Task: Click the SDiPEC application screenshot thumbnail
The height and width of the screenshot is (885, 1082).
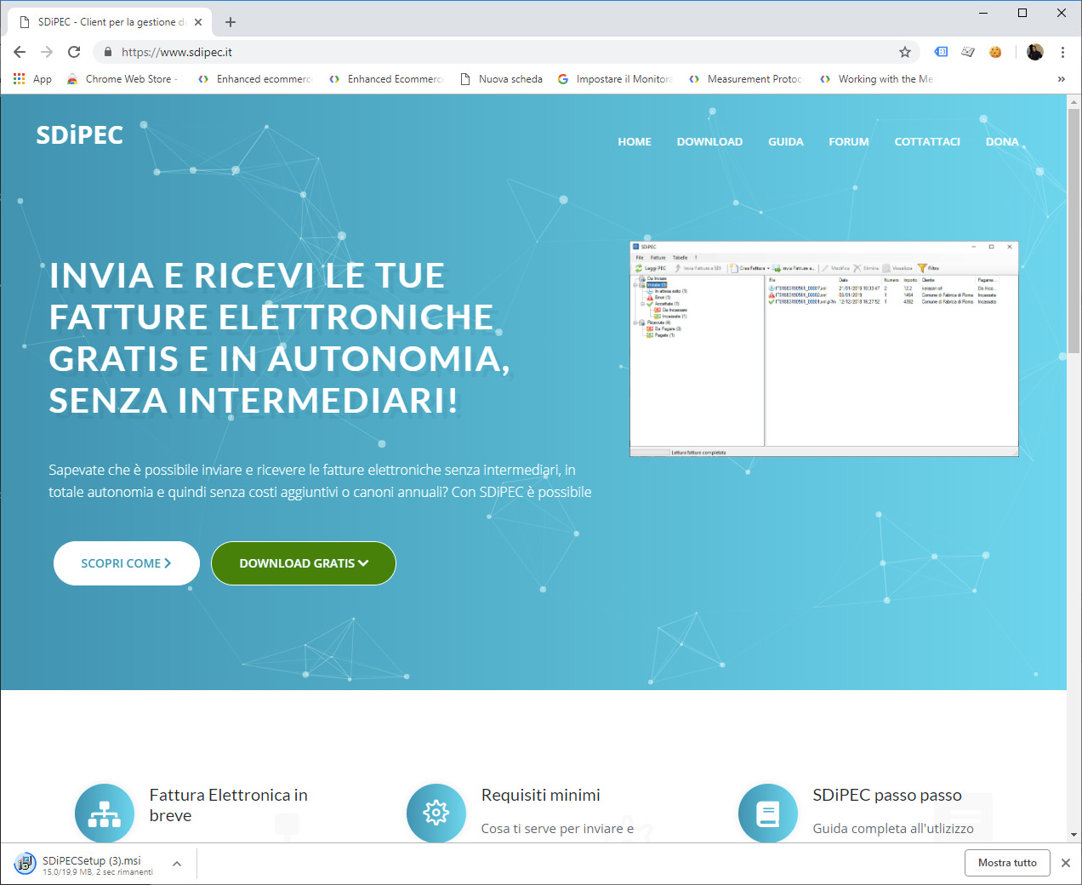Action: tap(823, 349)
